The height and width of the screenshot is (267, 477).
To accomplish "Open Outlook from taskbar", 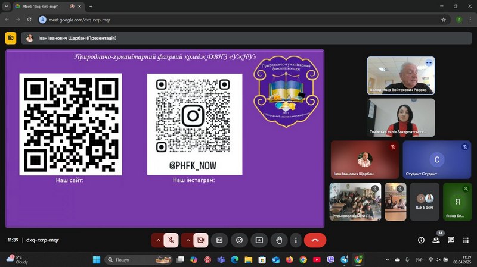I will [x=275, y=260].
